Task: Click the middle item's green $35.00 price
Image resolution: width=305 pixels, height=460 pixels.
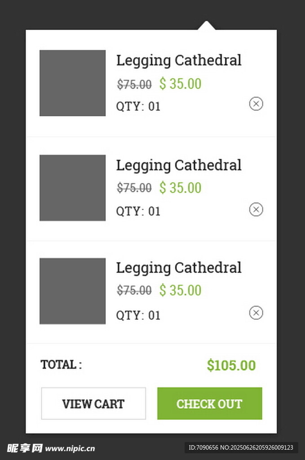Action: coord(181,188)
